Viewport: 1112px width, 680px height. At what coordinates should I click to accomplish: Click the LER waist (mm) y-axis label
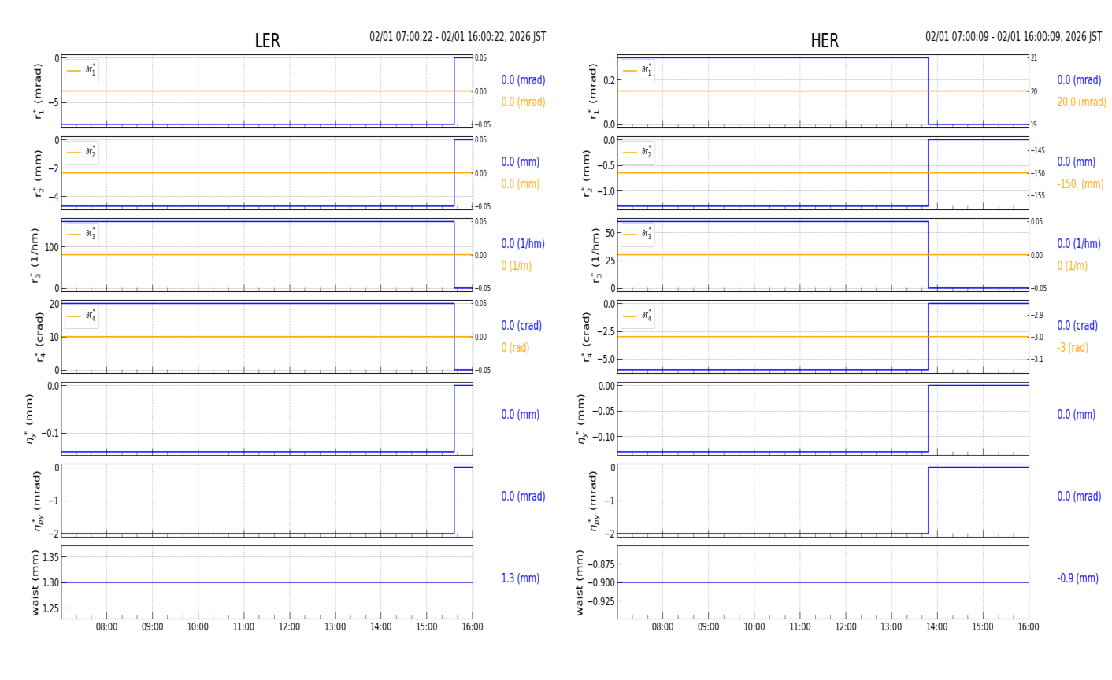(35, 582)
